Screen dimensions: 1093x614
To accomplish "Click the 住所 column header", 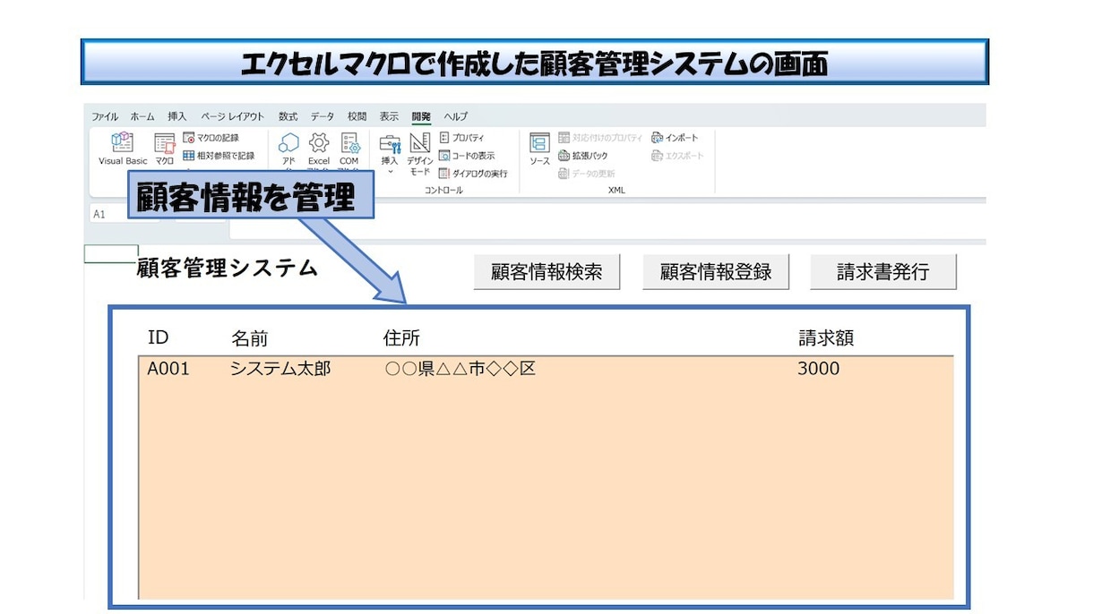I will [x=401, y=338].
